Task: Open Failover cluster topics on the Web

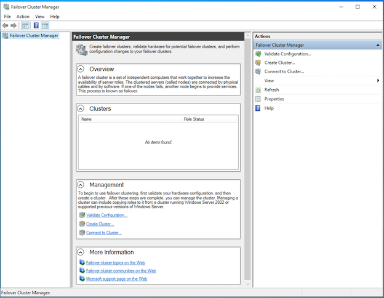Action: tap(116, 263)
